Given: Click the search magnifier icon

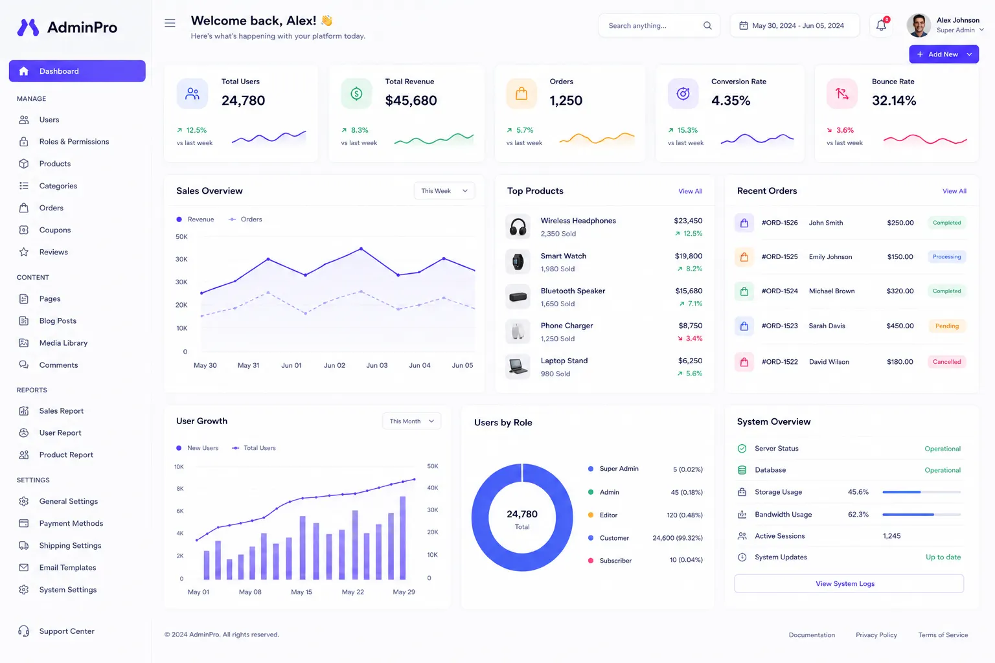Looking at the screenshot, I should pos(707,26).
